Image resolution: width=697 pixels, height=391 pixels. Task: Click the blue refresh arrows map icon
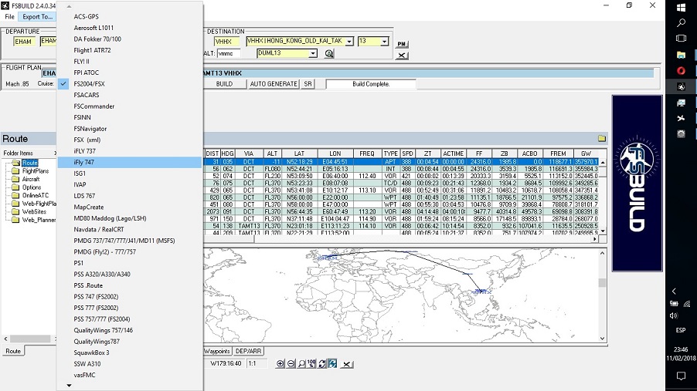point(332,363)
